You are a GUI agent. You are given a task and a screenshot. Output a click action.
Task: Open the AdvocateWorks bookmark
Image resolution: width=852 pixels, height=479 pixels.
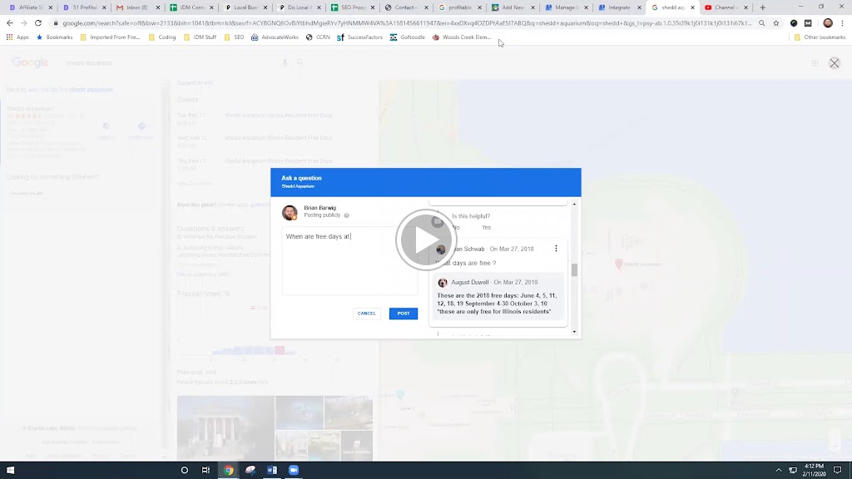pos(275,37)
